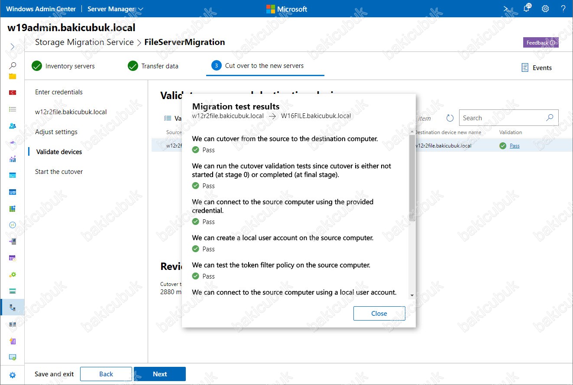Open the sidebar Settings gear icon
The width and height of the screenshot is (573, 385).
pyautogui.click(x=13, y=375)
